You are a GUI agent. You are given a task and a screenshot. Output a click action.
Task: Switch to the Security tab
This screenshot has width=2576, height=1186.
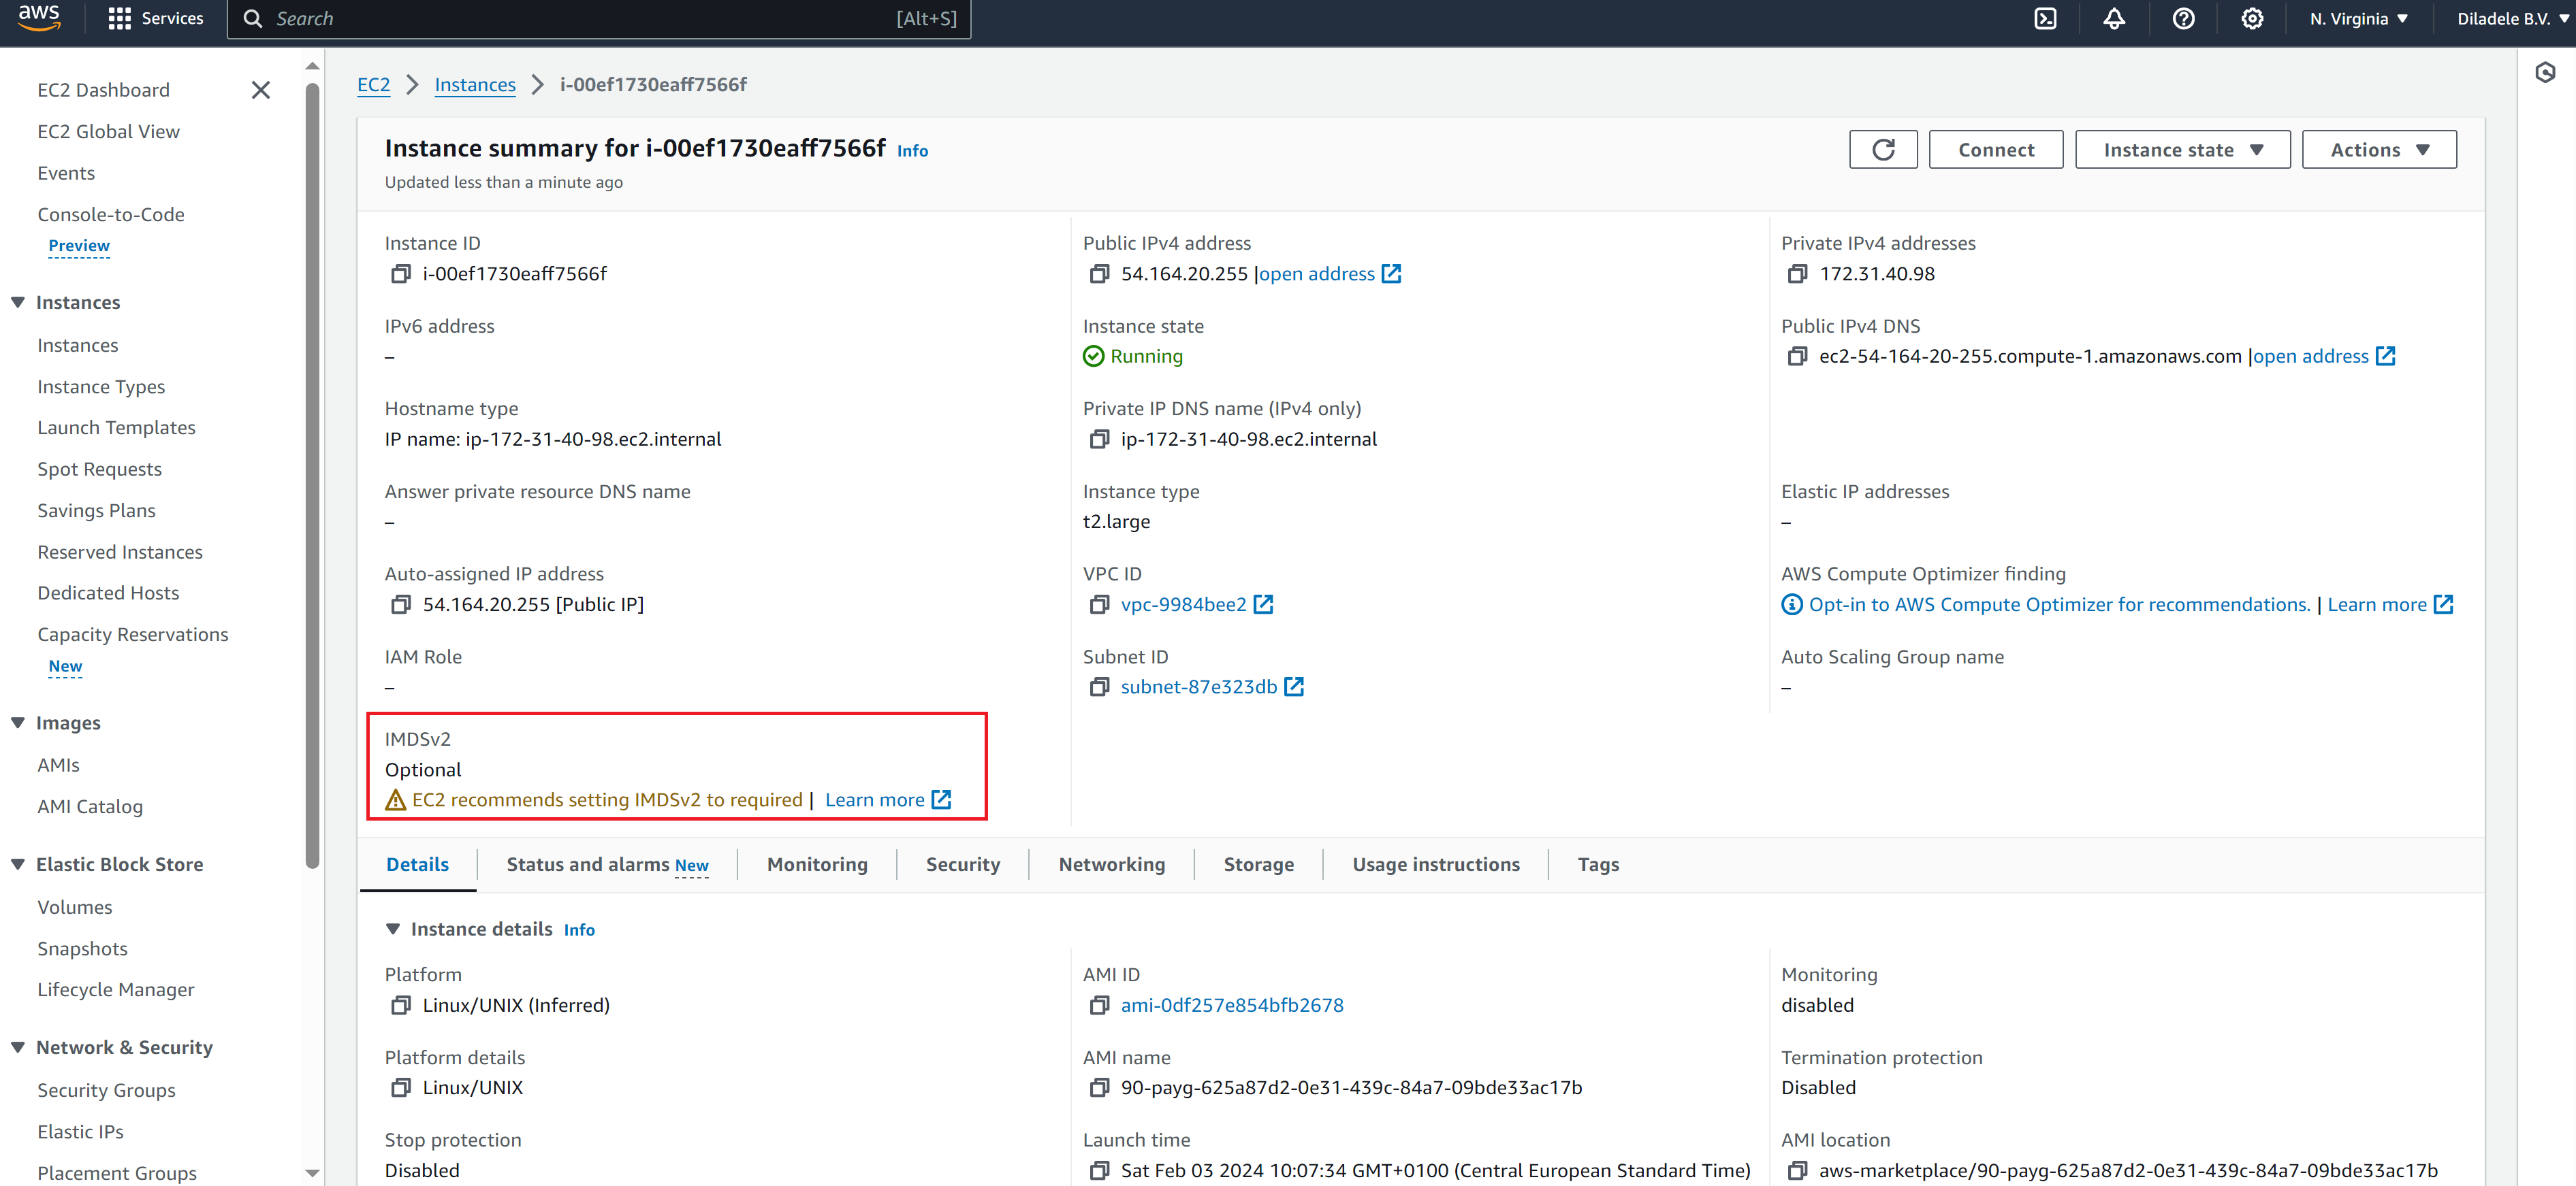(962, 864)
